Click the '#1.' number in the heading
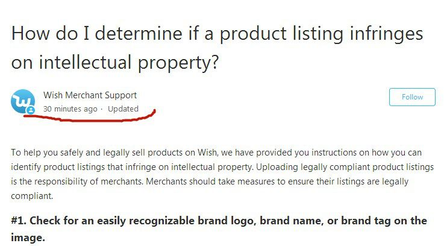444x246 pixels. click(x=19, y=221)
